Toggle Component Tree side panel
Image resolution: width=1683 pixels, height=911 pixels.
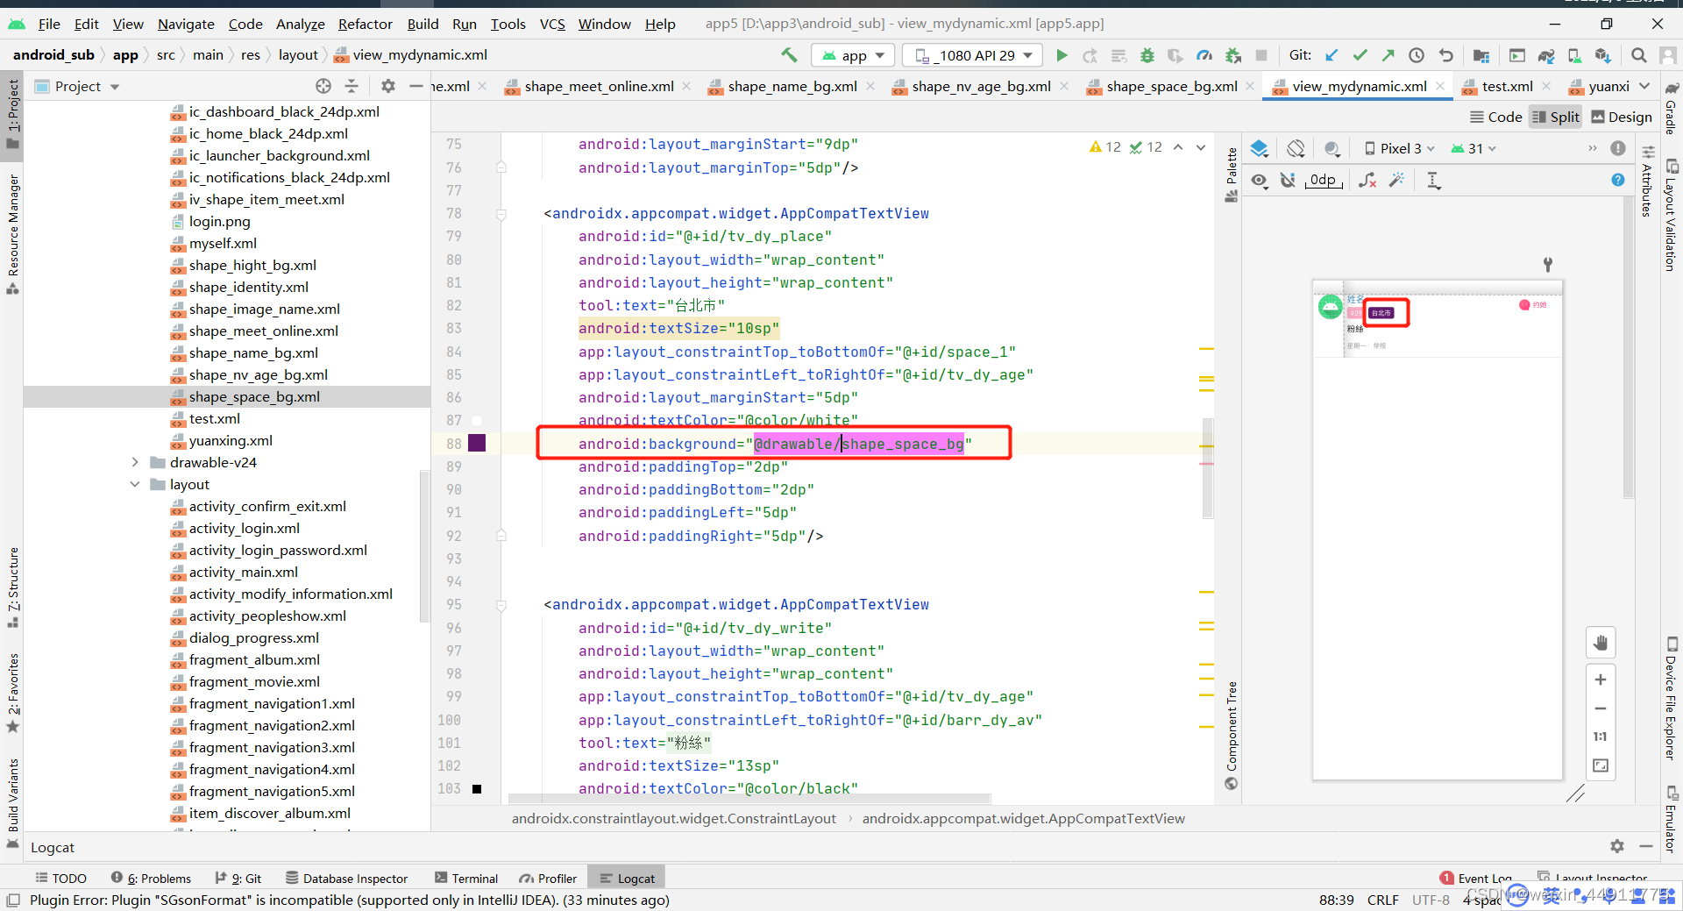1232,735
